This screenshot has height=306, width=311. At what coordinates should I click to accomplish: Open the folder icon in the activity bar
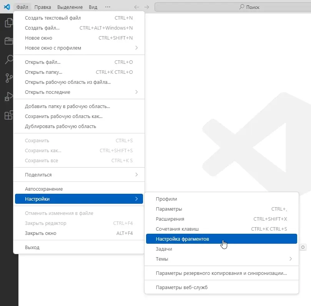tap(8, 41)
